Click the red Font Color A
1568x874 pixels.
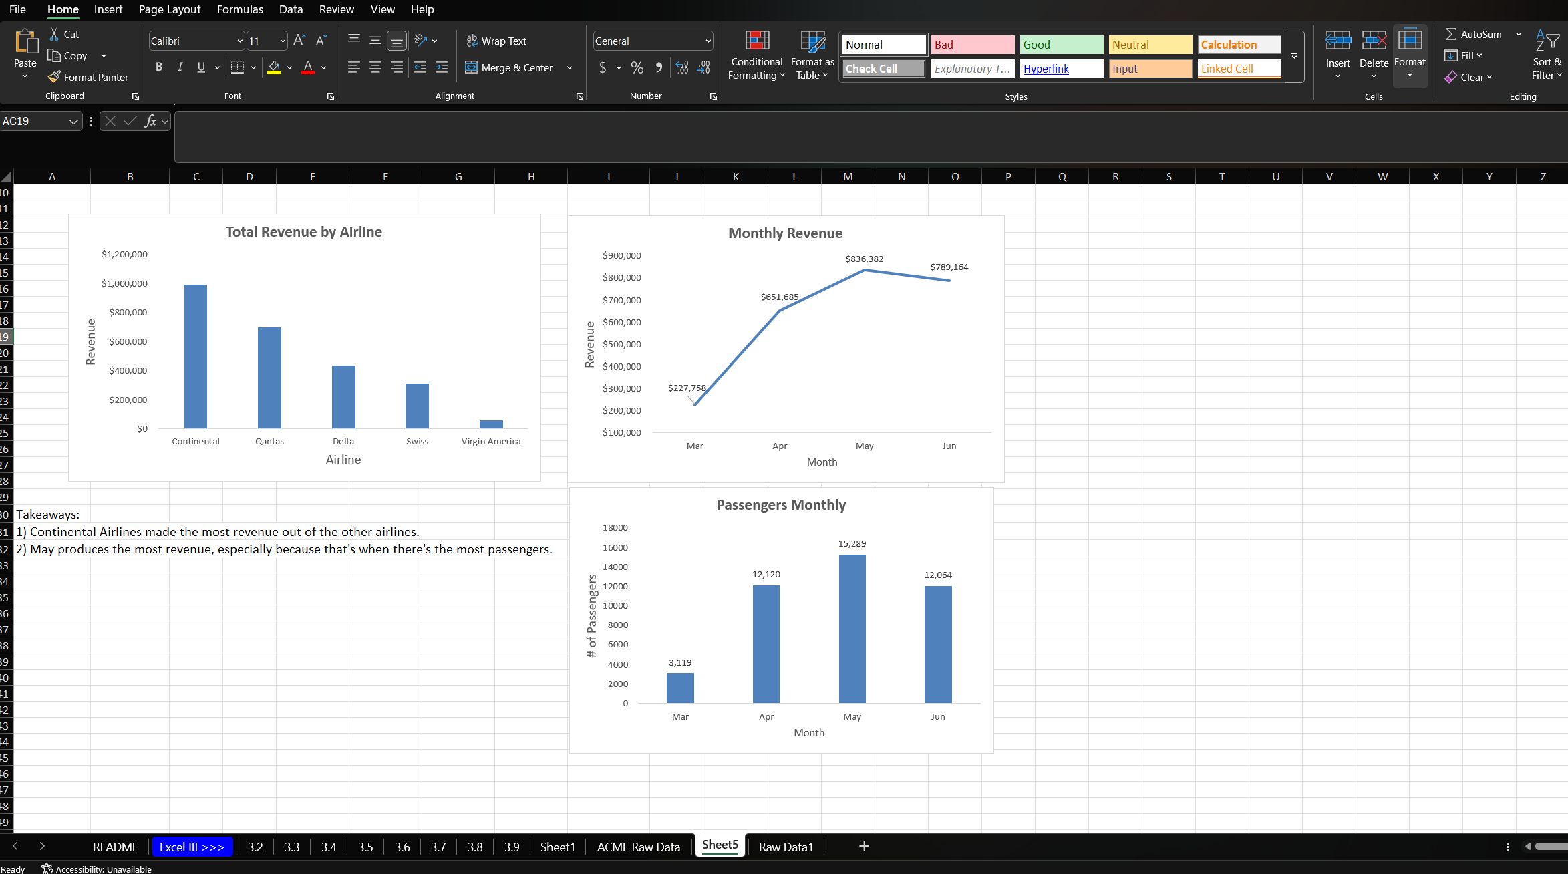308,67
